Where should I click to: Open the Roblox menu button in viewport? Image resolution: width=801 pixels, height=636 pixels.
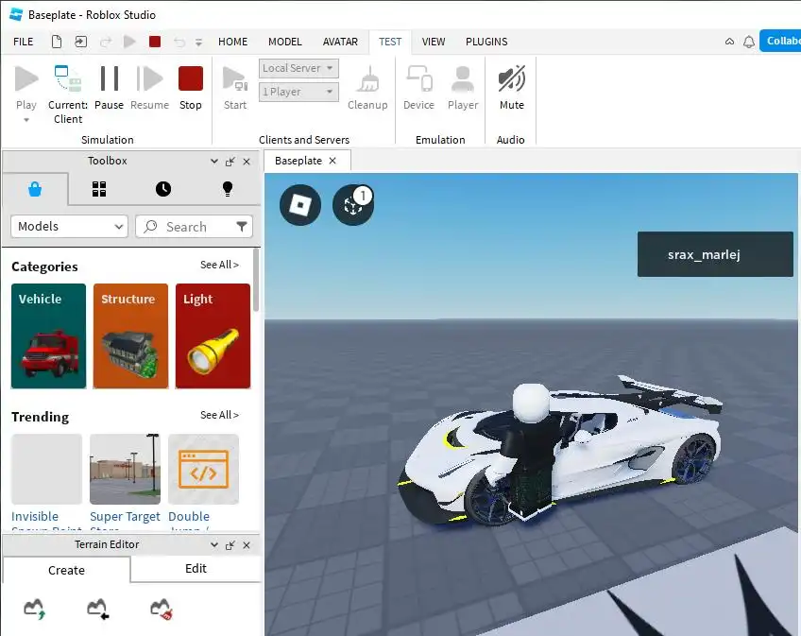point(300,205)
